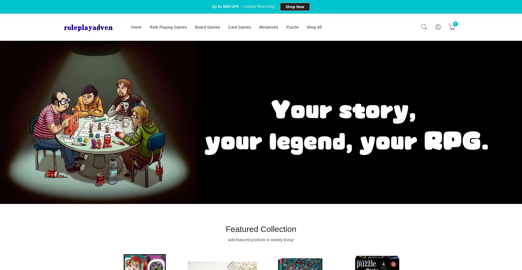This screenshot has height=270, width=522.
Task: Open the Shop All link
Action: click(314, 27)
